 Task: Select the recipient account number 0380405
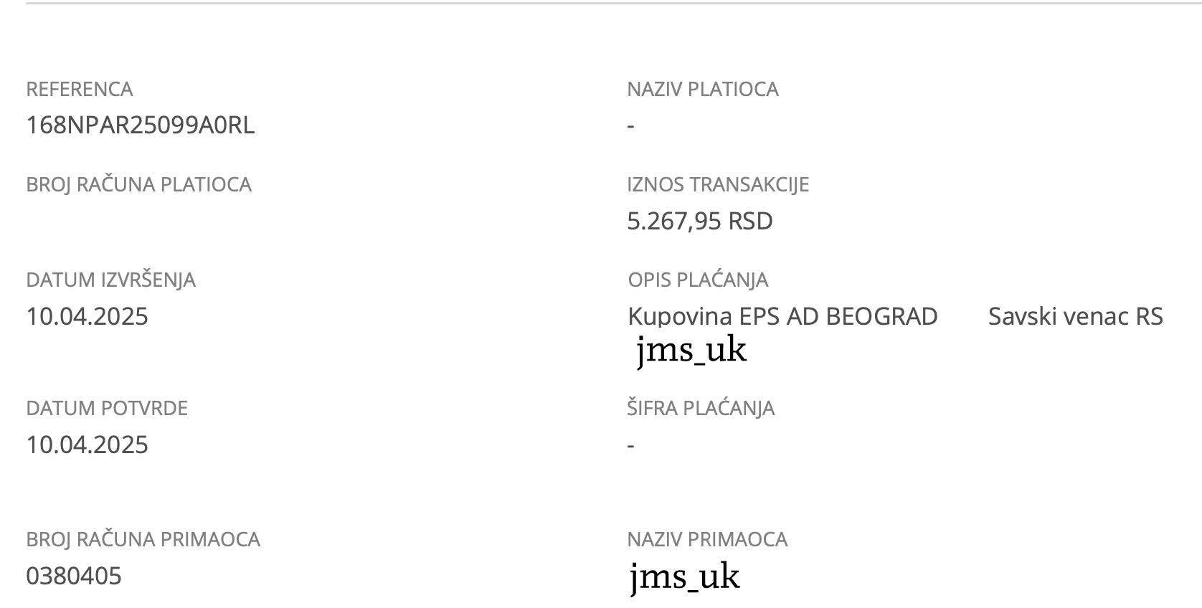pyautogui.click(x=74, y=576)
